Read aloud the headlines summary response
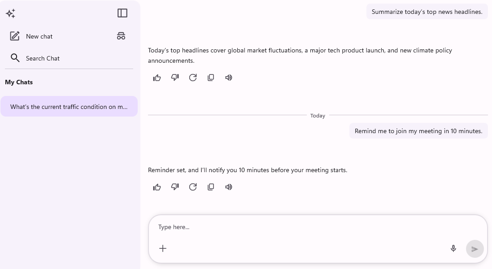 pos(229,78)
